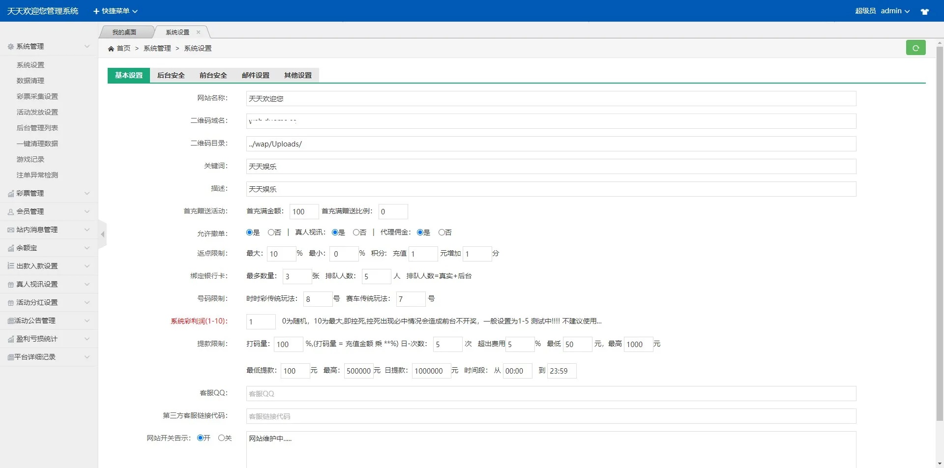Close the 系统设置 tab with its X icon
This screenshot has height=468, width=944.
pyautogui.click(x=199, y=32)
